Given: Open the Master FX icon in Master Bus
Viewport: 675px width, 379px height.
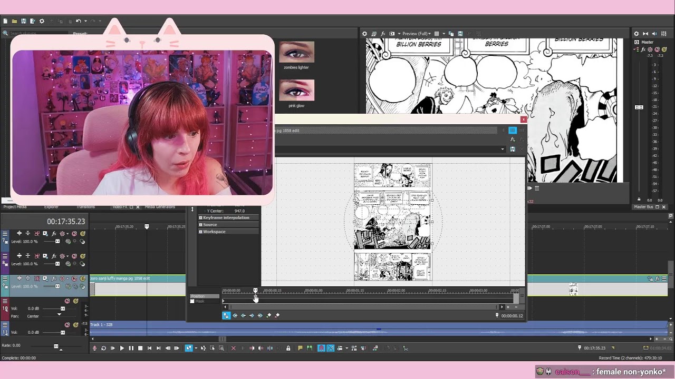Looking at the screenshot, I should click(643, 49).
